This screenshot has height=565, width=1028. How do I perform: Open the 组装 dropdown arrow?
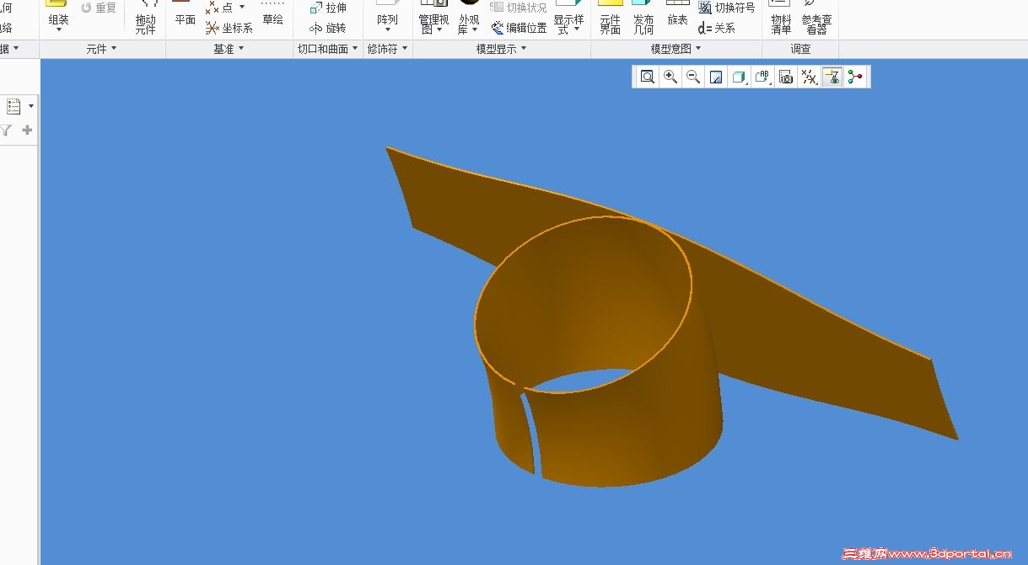[x=59, y=31]
